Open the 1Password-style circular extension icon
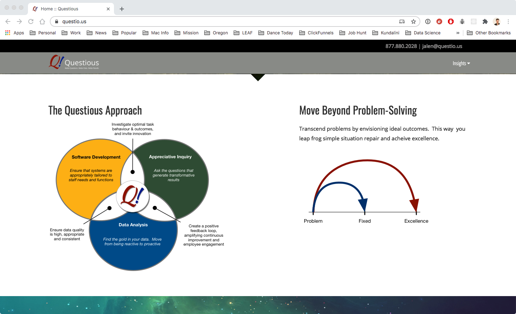 tap(428, 21)
